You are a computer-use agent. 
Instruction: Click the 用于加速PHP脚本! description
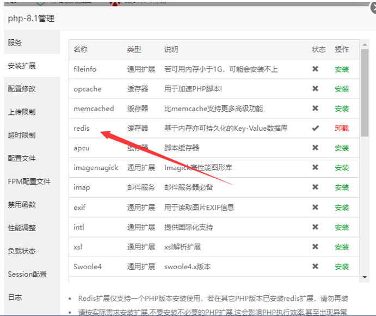[x=193, y=89]
